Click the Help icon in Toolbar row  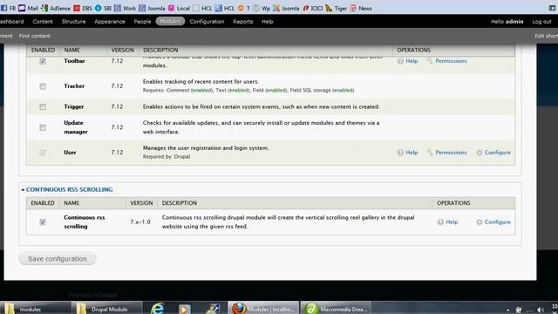tap(400, 61)
